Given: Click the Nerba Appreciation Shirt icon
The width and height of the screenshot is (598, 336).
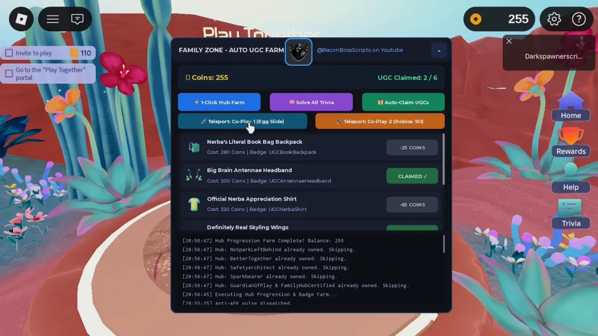Looking at the screenshot, I should tap(194, 204).
